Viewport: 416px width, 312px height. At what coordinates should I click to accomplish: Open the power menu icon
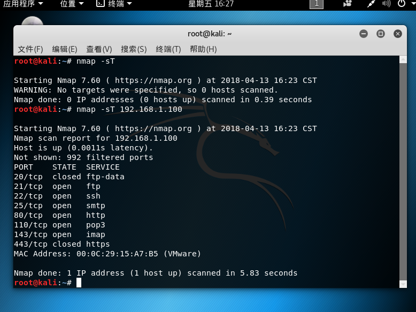click(402, 3)
